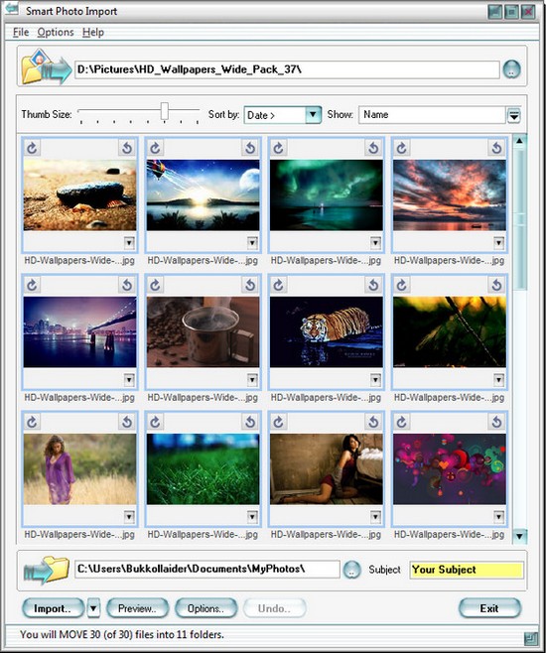Click the scrollbar down arrow
This screenshot has width=546, height=653.
pyautogui.click(x=519, y=536)
